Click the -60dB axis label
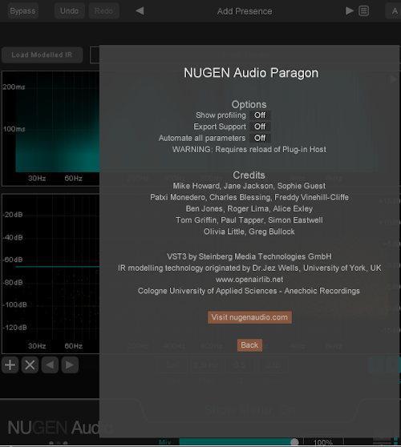The height and width of the screenshot is (447, 401). 13,260
